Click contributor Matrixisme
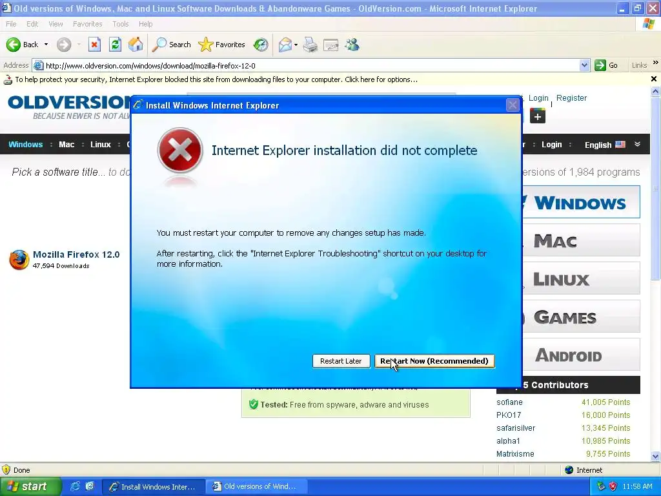661x496 pixels. coord(515,454)
